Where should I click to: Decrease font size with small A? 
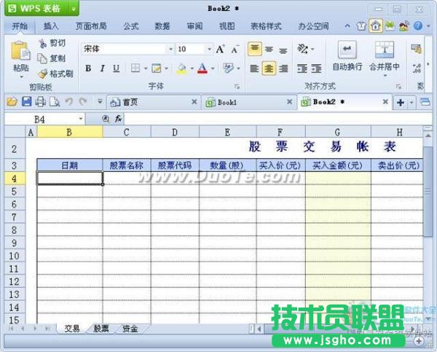pyautogui.click(x=235, y=50)
